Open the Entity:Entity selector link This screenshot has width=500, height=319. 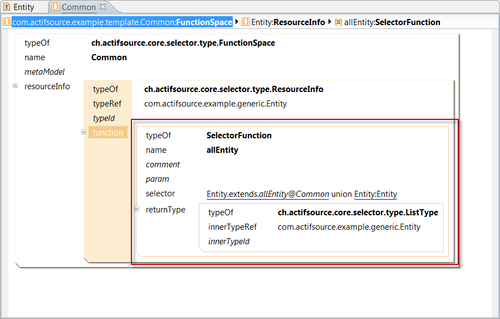point(375,194)
